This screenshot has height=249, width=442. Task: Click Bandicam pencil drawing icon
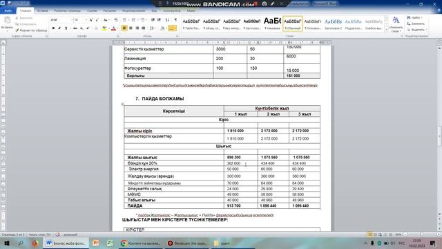273,3
